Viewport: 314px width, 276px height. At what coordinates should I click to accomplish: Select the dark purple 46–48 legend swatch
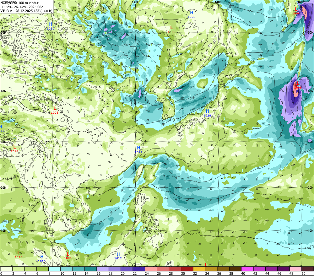coord(284,269)
